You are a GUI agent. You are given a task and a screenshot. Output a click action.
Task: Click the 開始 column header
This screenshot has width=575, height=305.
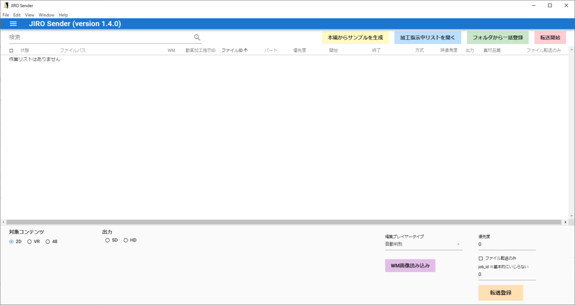click(x=333, y=50)
